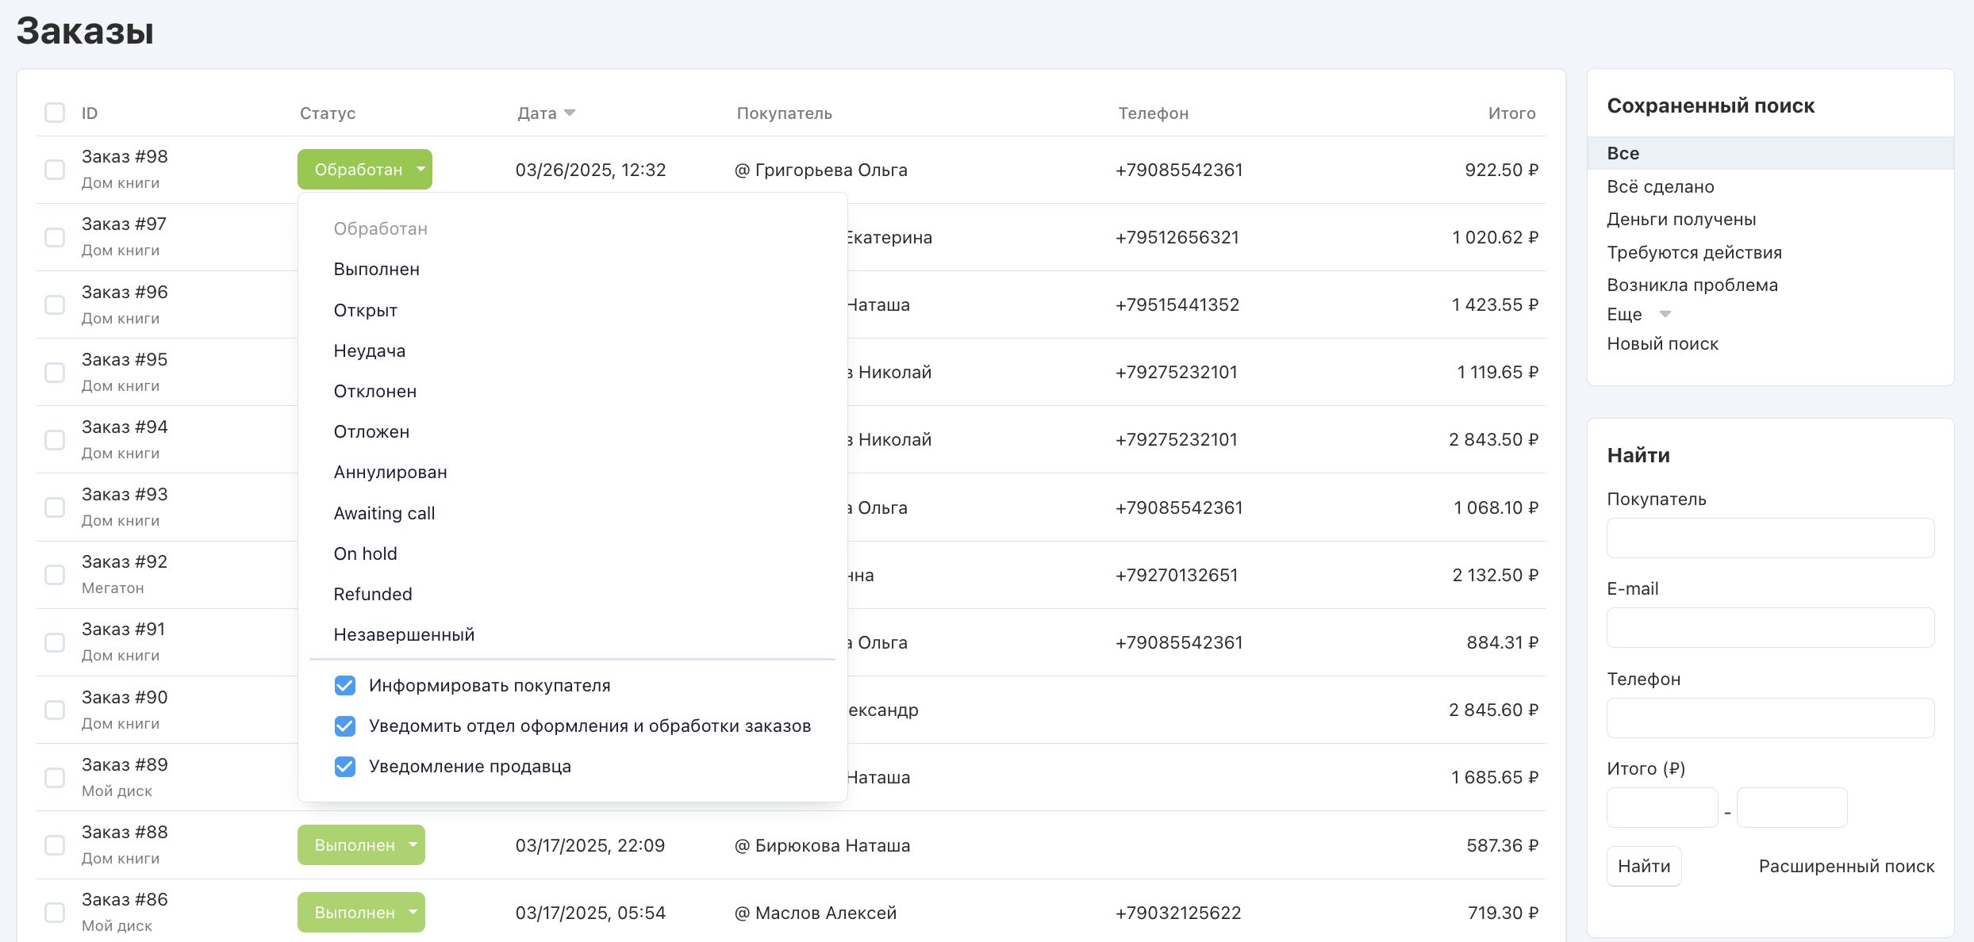Open saved search Требуются действия
Screen dimensions: 1974x942
pos(1694,253)
